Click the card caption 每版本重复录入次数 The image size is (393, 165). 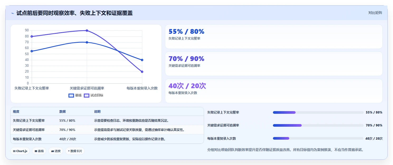[x=183, y=93]
